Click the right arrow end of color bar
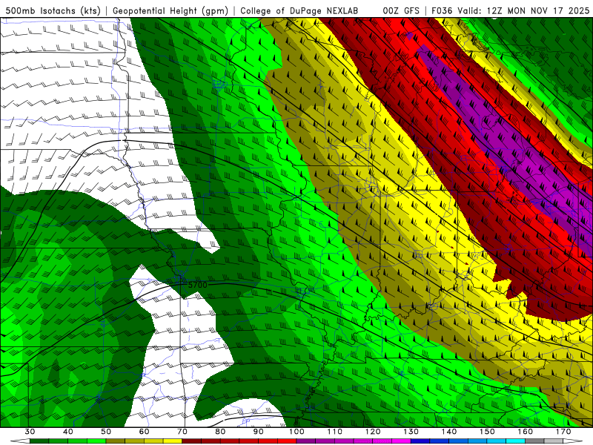 (573, 442)
